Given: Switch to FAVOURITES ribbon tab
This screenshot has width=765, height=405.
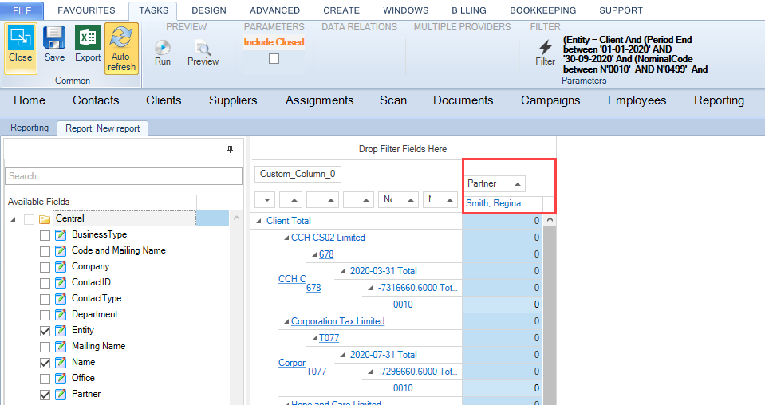Looking at the screenshot, I should point(86,10).
